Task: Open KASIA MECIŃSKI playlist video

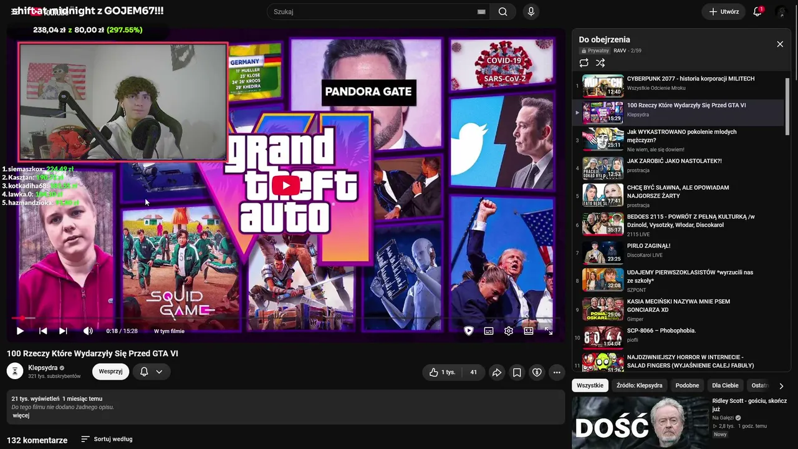Action: click(678, 310)
